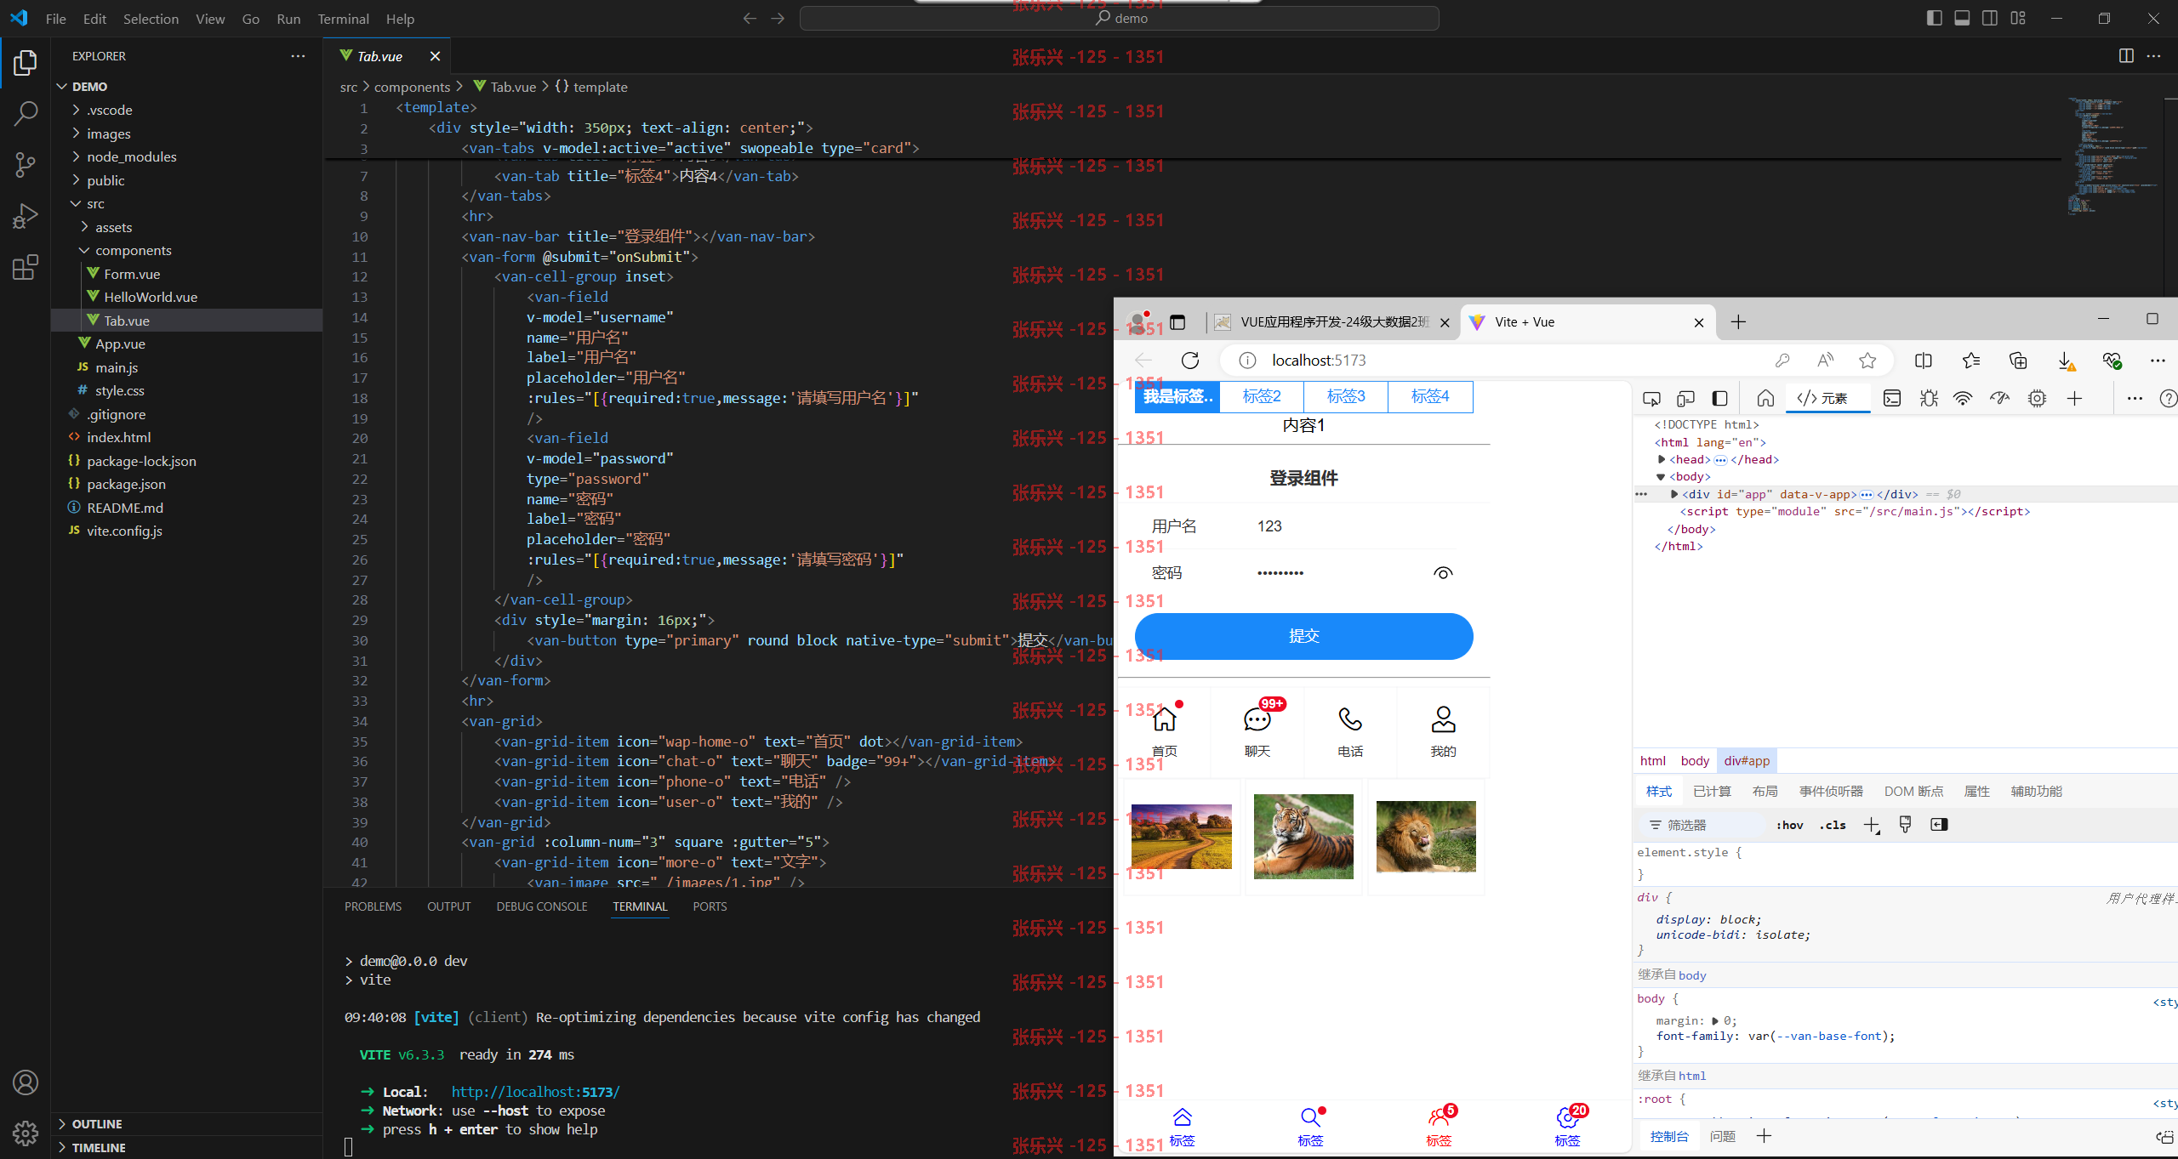2178x1159 pixels.
Task: Open the 已计算 tab in DevTools
Action: 1712,792
